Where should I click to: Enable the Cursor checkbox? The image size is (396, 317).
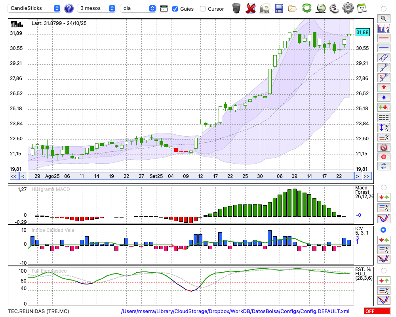(x=203, y=9)
